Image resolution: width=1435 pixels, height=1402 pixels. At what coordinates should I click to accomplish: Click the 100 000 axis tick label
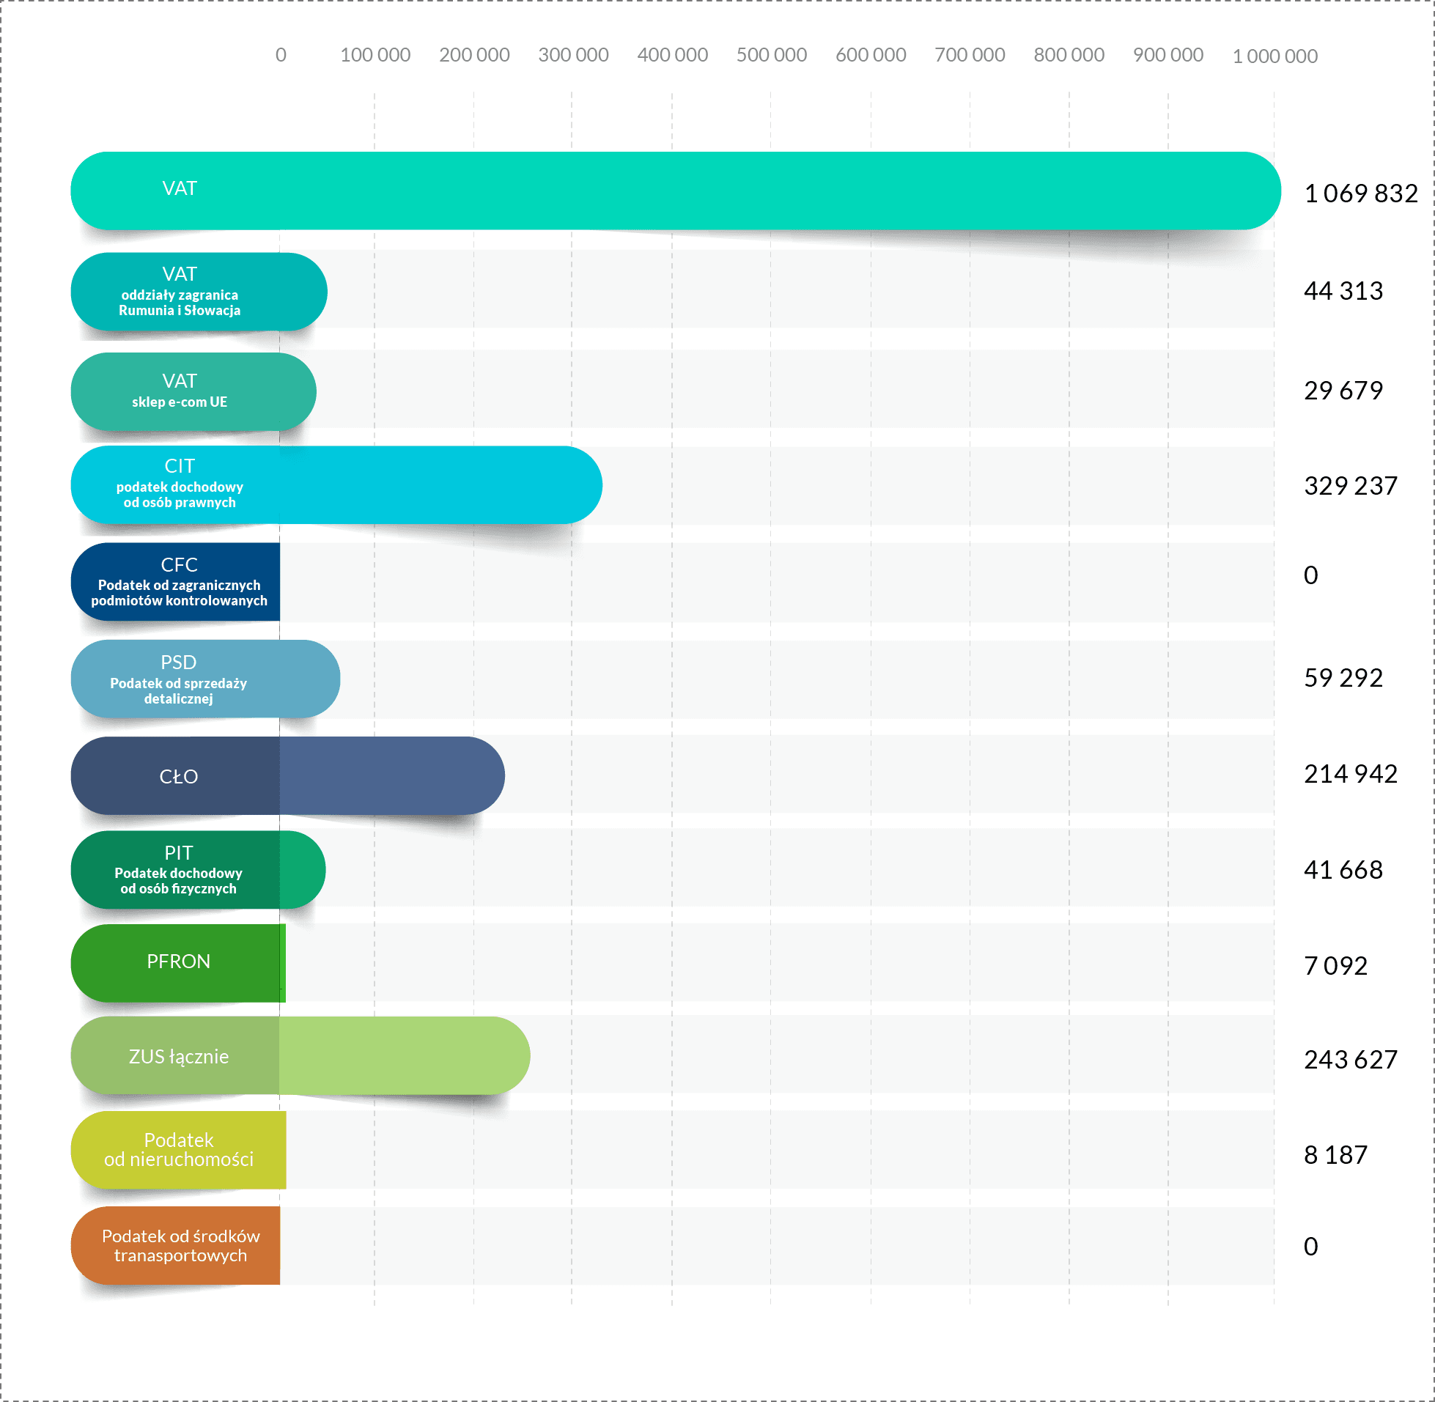(x=375, y=54)
